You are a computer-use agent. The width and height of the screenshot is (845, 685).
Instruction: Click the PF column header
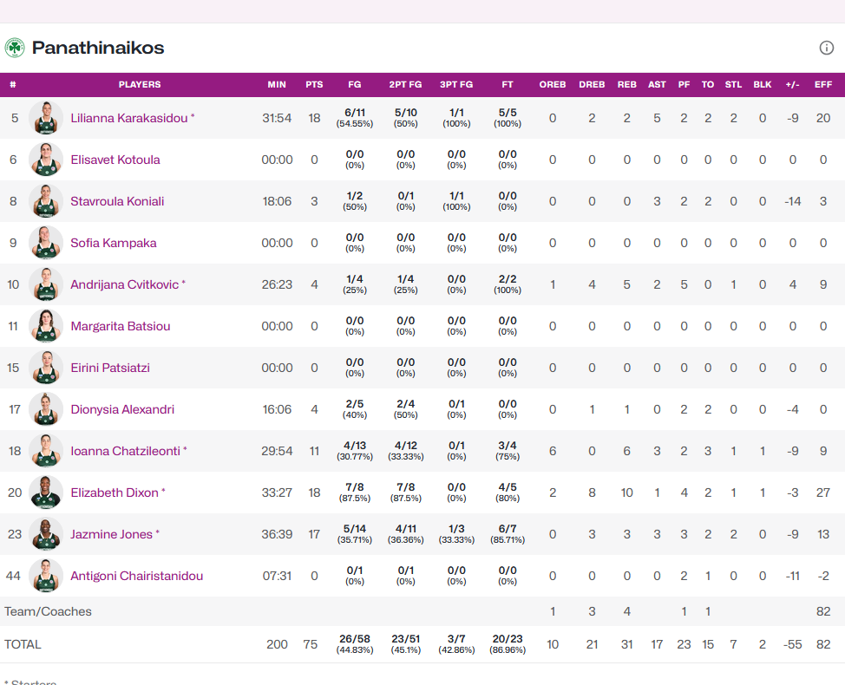[x=684, y=85]
